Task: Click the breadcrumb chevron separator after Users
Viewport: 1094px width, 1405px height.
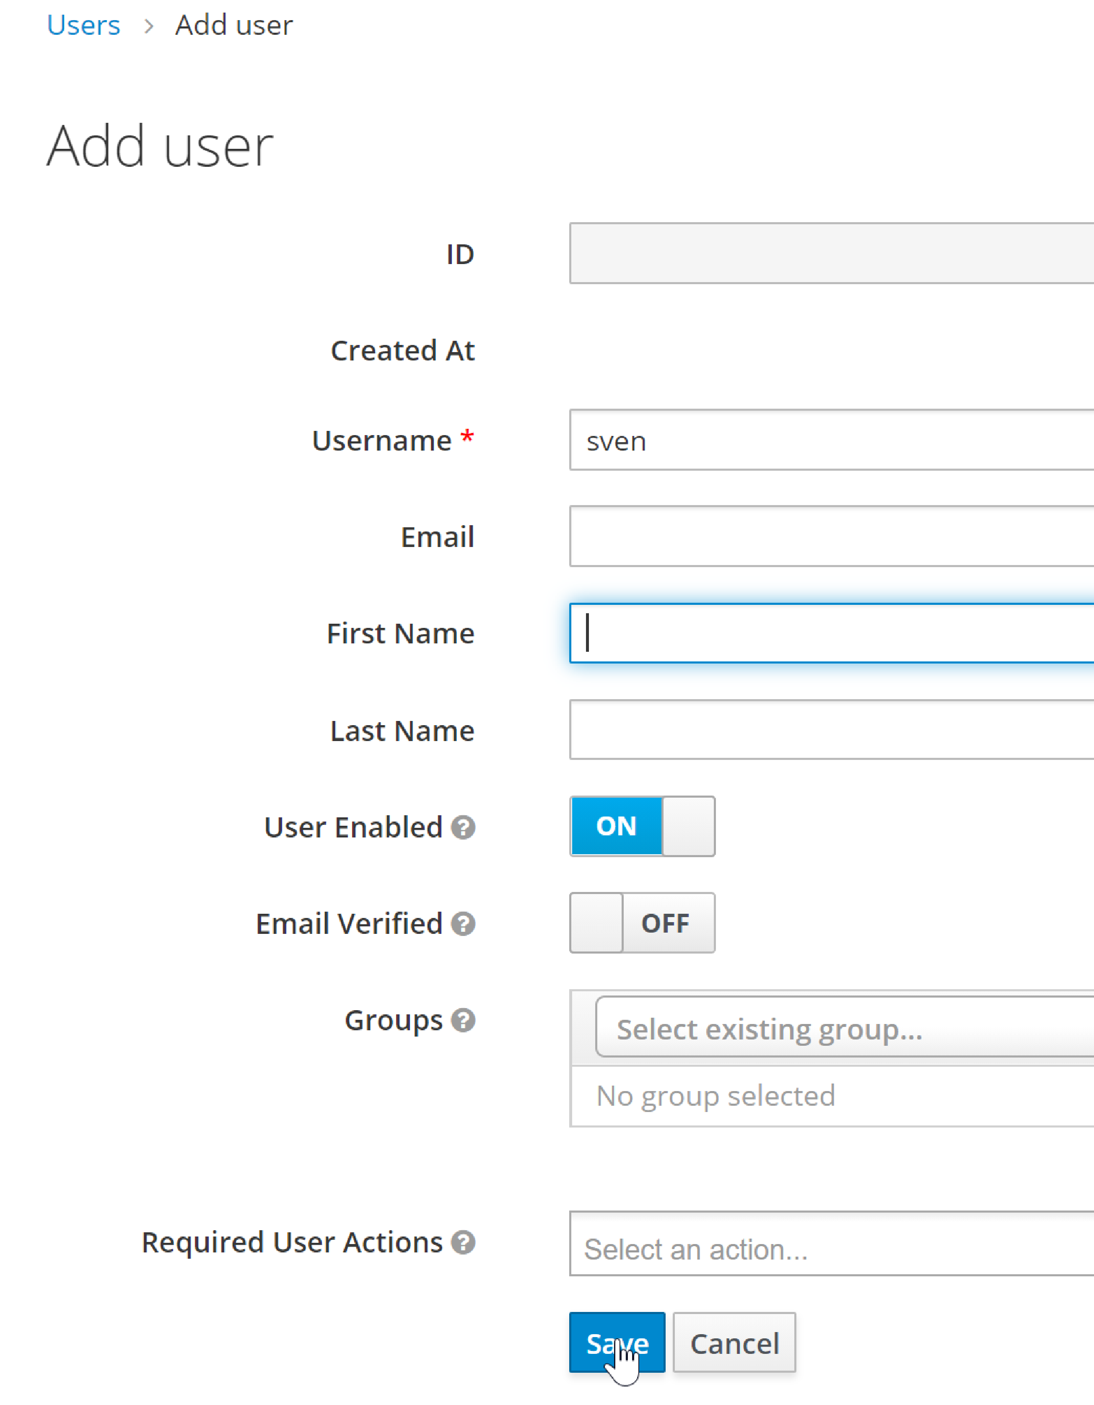Action: (x=148, y=26)
